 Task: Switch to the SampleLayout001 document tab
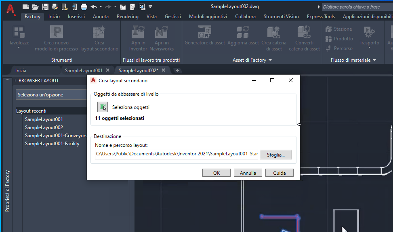pyautogui.click(x=84, y=71)
